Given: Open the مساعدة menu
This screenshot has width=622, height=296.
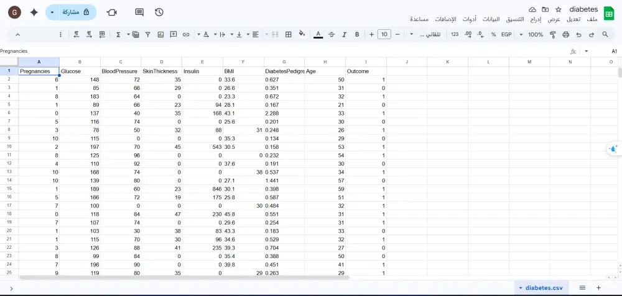Looking at the screenshot, I should point(419,19).
